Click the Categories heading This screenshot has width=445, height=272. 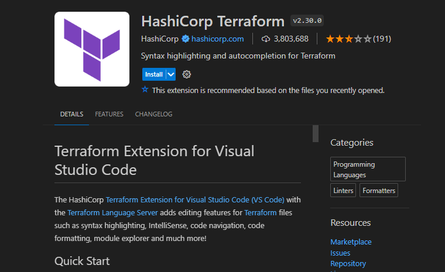pyautogui.click(x=352, y=143)
